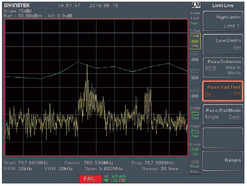The width and height of the screenshot is (247, 186).
Task: Click the empty softkey above Return
Action: [x=223, y=138]
